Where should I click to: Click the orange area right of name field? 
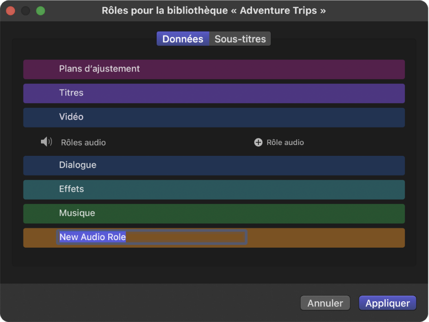(325, 238)
